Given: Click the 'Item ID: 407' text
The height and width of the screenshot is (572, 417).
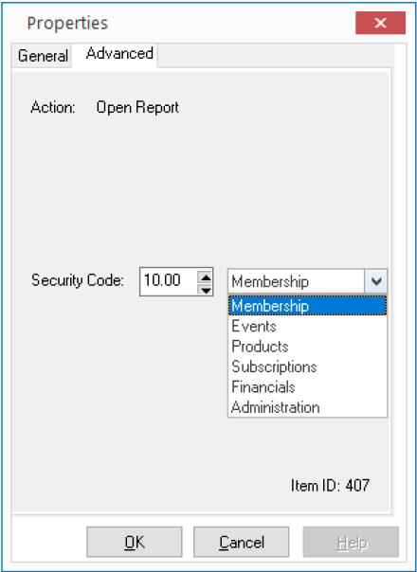Looking at the screenshot, I should [330, 486].
